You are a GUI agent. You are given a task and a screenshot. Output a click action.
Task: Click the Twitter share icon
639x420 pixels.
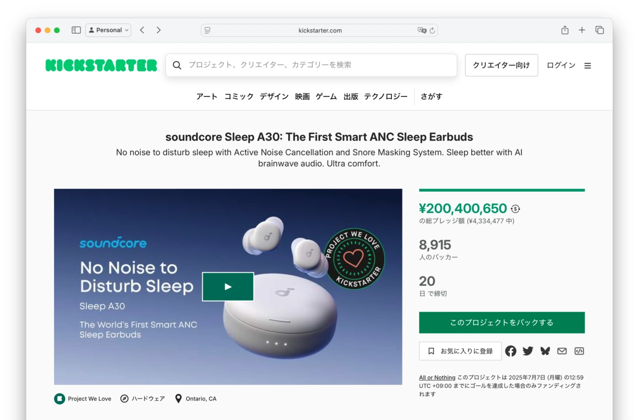tap(528, 351)
